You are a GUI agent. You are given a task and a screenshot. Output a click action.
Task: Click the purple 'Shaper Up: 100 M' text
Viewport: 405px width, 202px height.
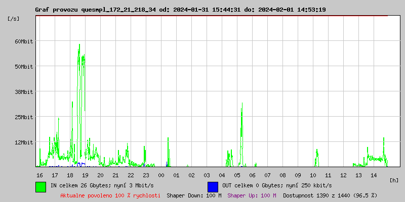(252, 195)
